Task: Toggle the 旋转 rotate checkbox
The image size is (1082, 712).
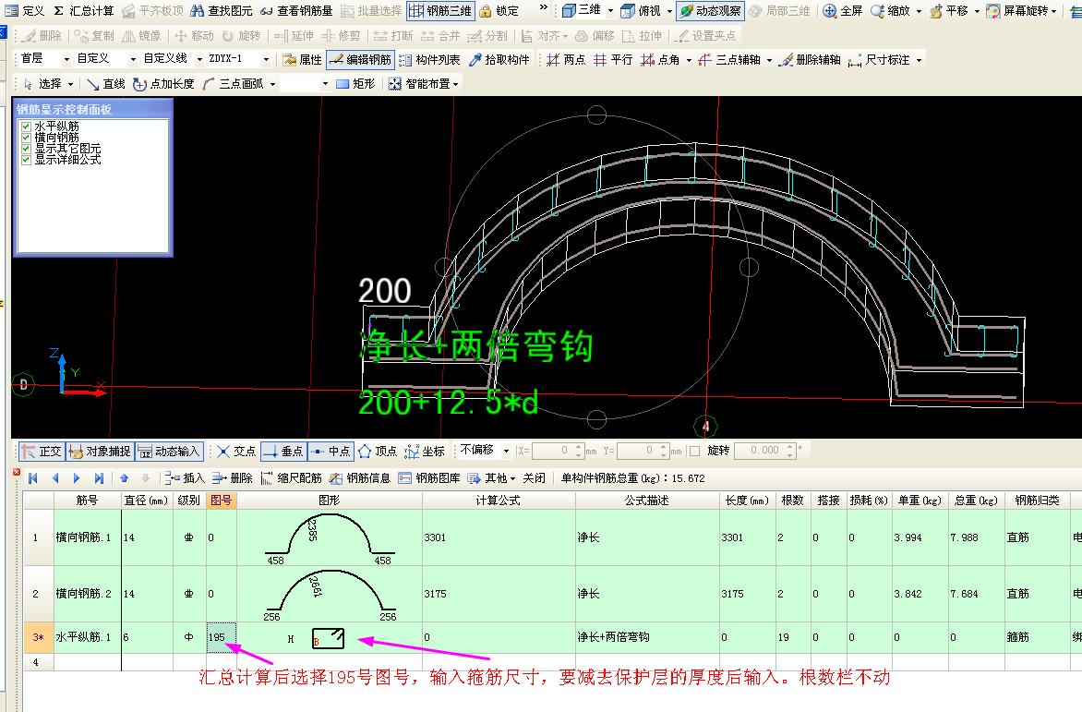Action: point(695,451)
